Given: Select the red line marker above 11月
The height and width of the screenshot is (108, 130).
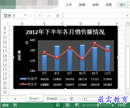Looking at the screenshot, I should coord(95,44).
